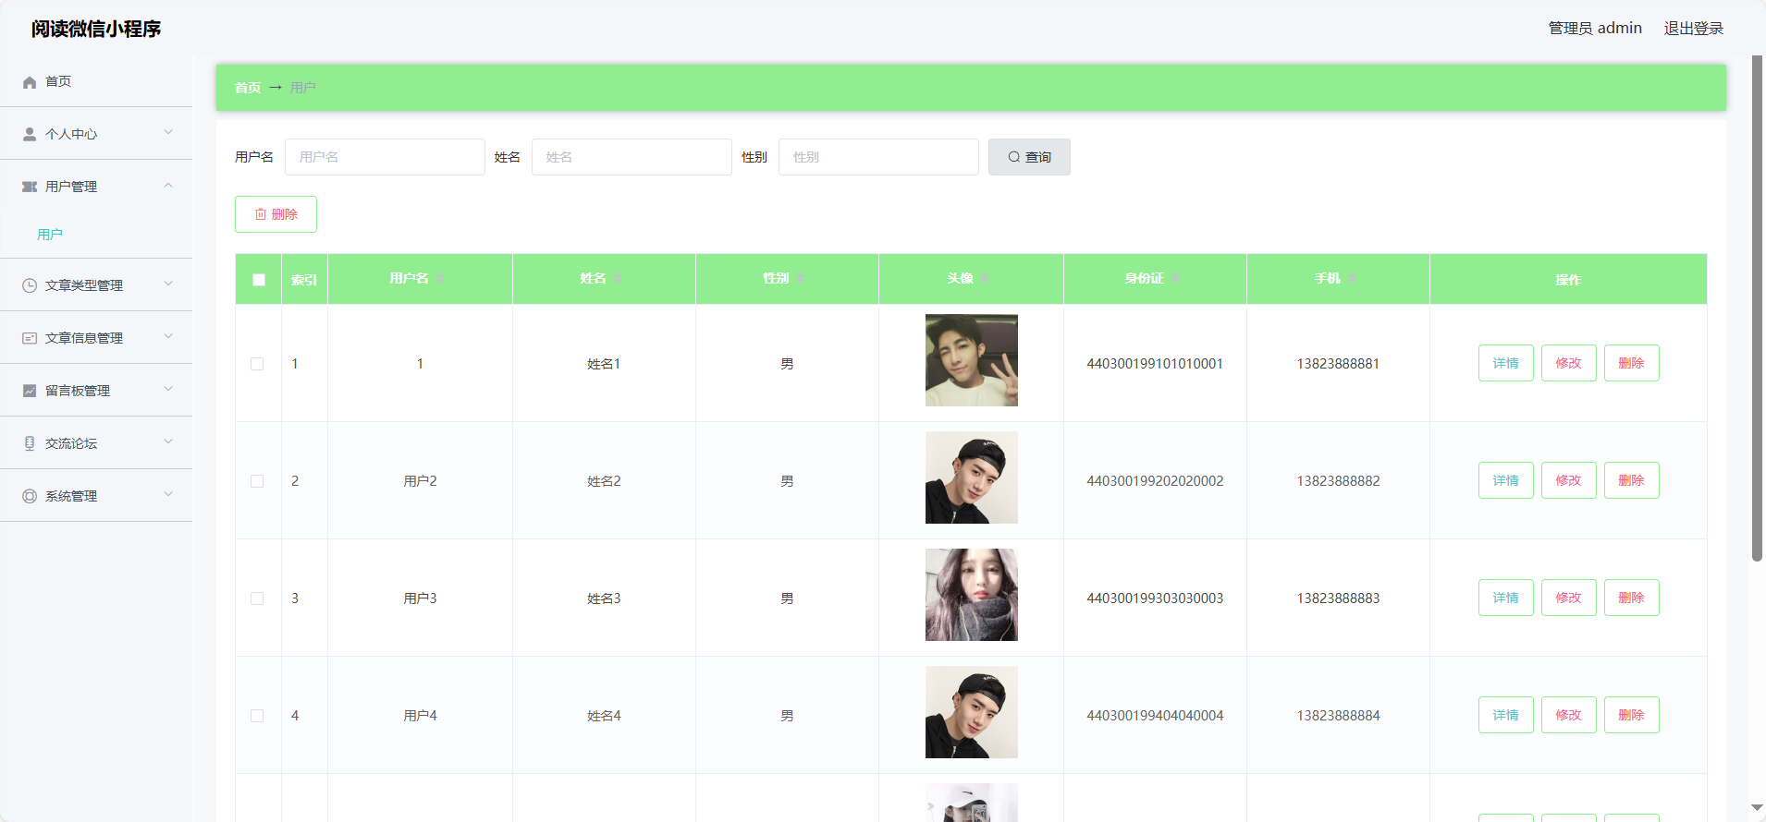Sort by 手机 column sort arrows

click(1352, 279)
